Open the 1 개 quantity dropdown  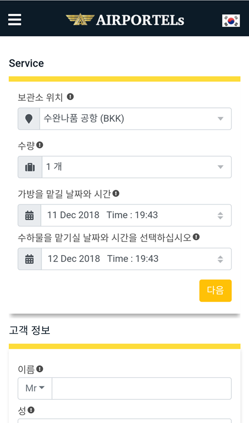click(x=136, y=167)
